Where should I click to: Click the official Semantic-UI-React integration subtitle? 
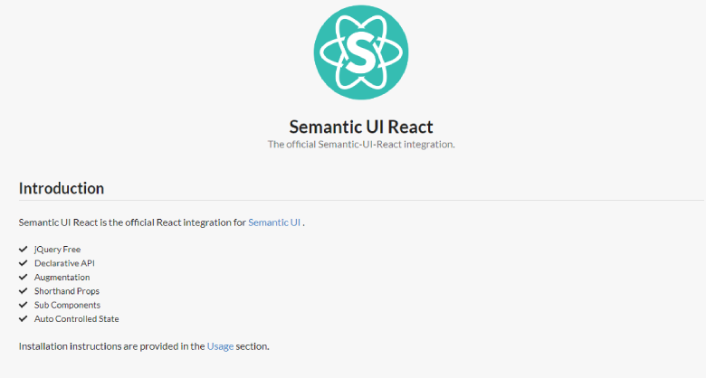[361, 145]
